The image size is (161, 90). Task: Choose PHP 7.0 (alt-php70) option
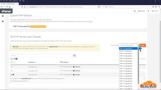pos(128,66)
